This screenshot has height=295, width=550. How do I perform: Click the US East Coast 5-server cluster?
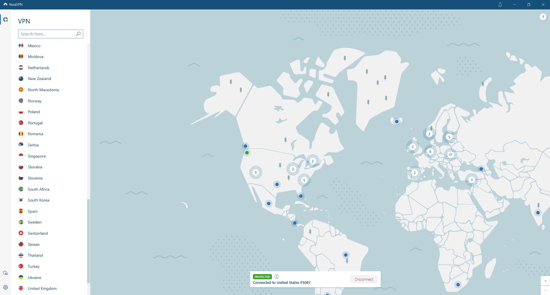304,180
